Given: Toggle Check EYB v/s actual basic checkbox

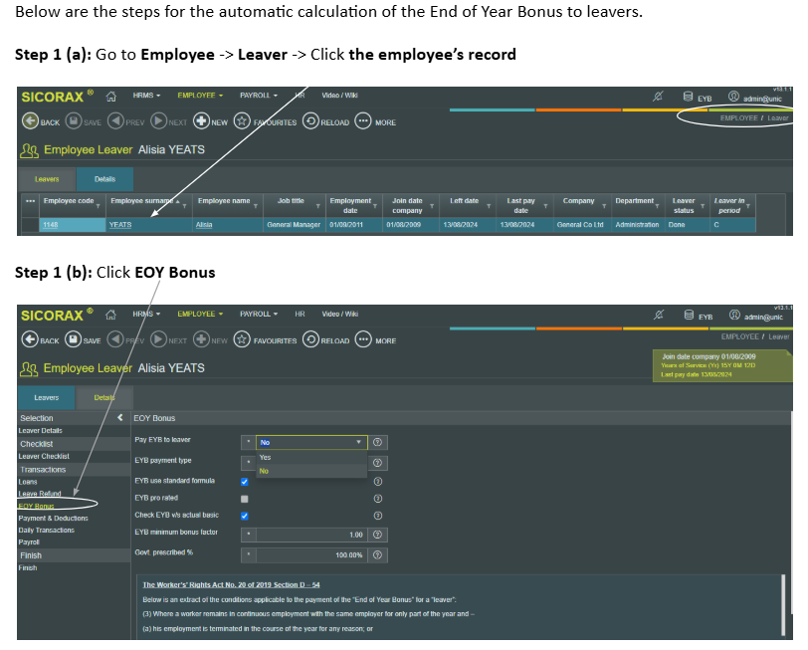Looking at the screenshot, I should 244,516.
